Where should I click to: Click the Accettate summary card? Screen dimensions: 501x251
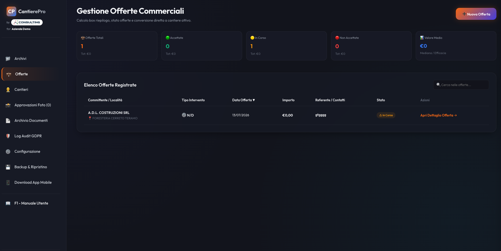[202, 46]
